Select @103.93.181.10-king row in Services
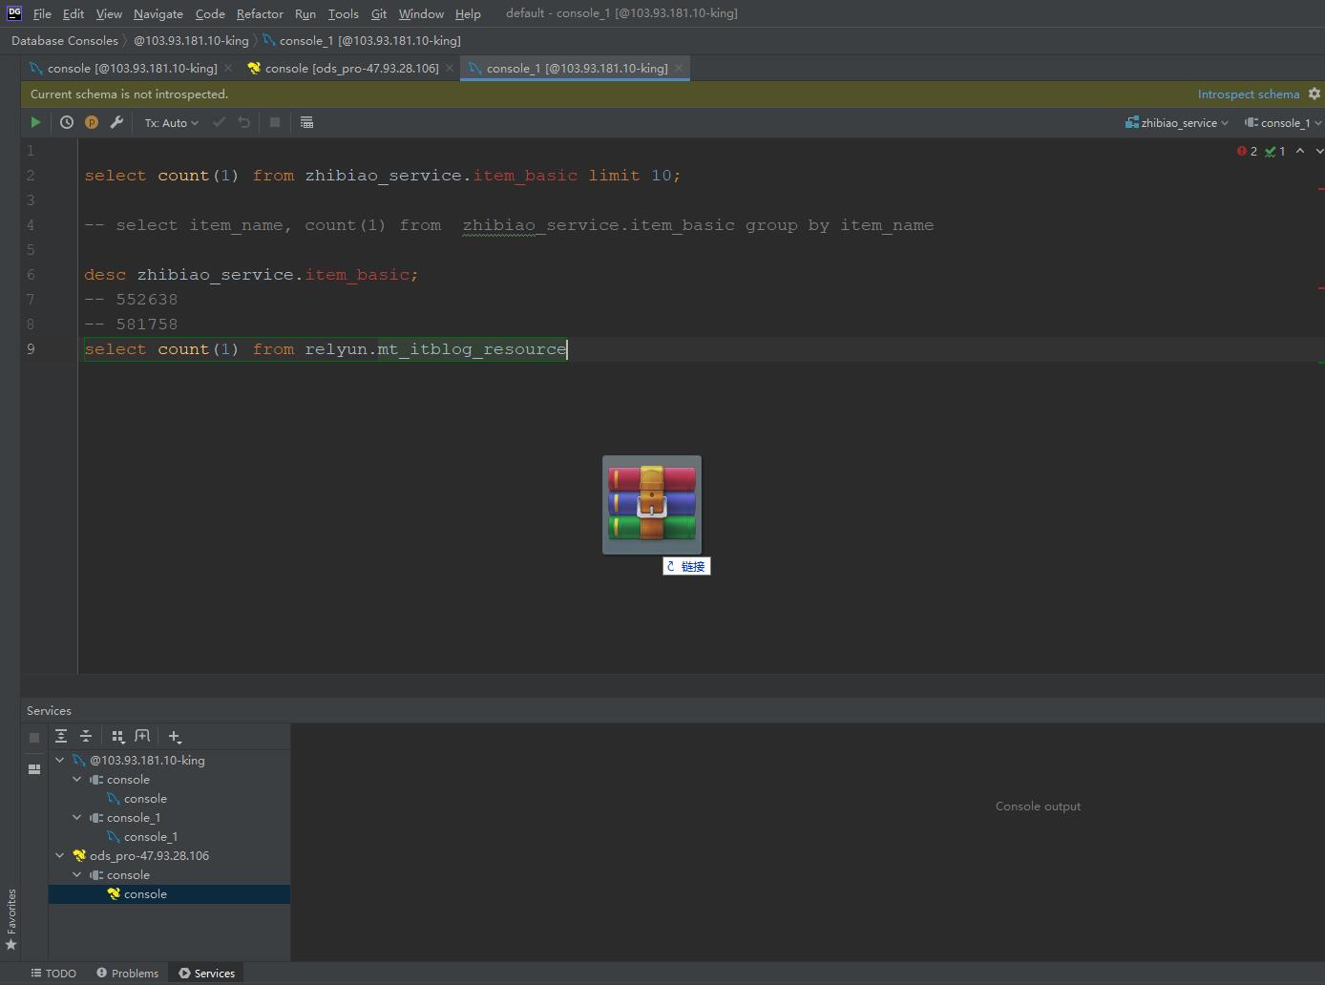 pos(169,761)
